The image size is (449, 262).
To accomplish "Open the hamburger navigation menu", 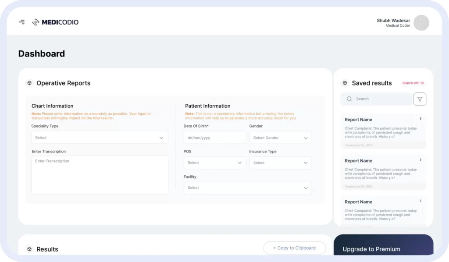I will click(21, 22).
